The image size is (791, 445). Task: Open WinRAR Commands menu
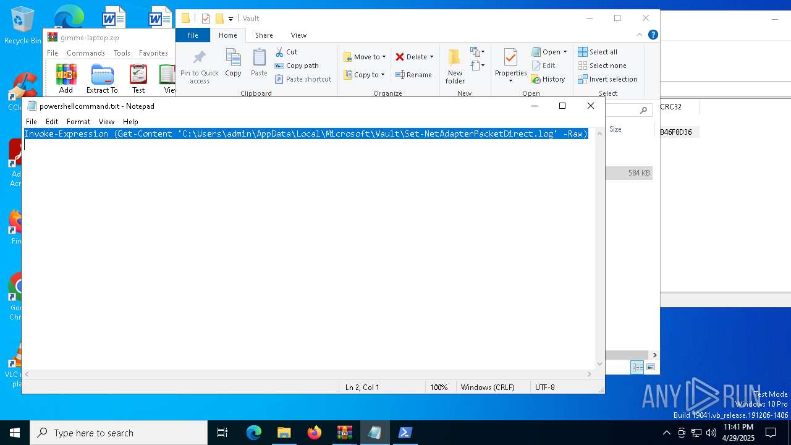(86, 53)
